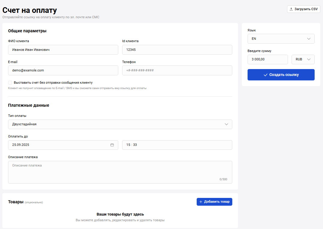
Task: Open the calendar icon in date field
Action: click(x=112, y=145)
